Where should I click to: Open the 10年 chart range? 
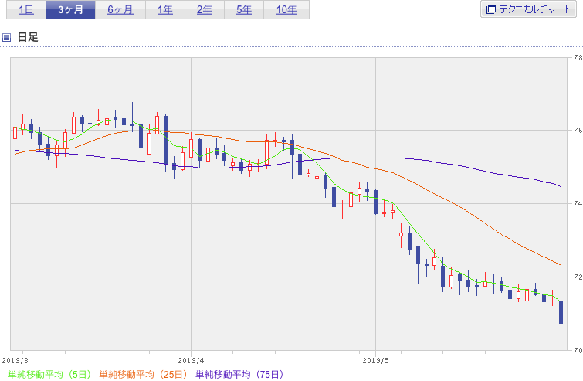coord(286,10)
